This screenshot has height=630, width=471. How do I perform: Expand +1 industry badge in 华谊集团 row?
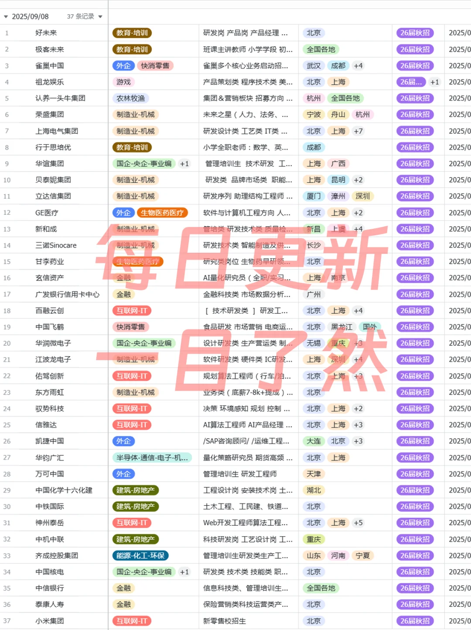pos(185,164)
